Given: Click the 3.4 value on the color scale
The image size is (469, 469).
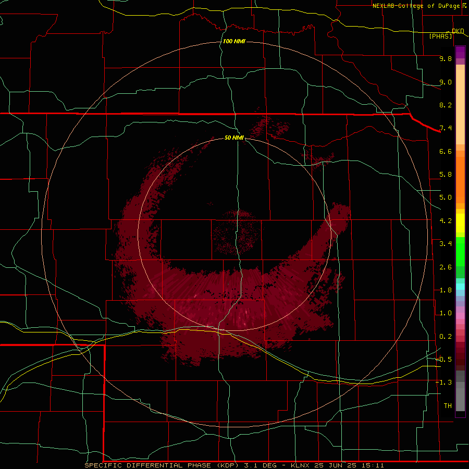Looking at the screenshot, I should (x=446, y=244).
